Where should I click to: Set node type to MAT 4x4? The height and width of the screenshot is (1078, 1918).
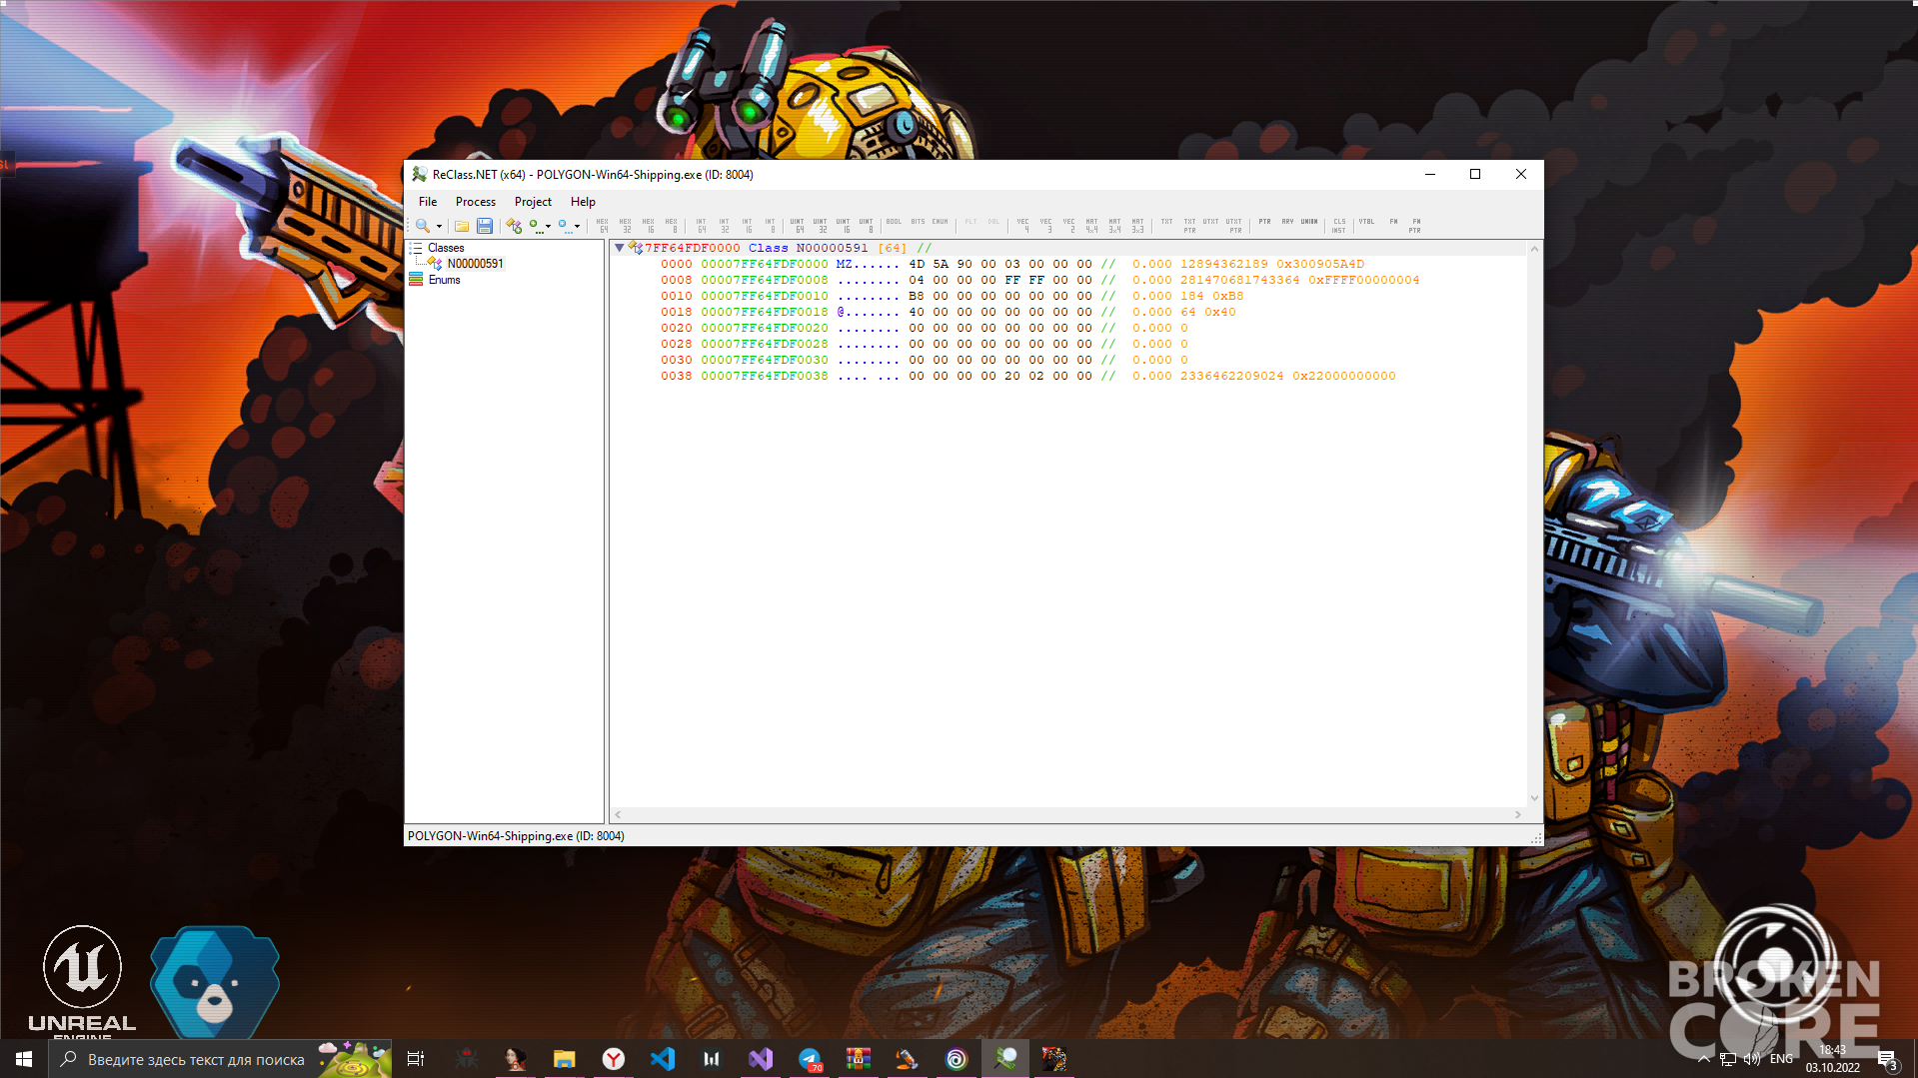[x=1092, y=226]
